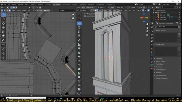
Task: Activate the 3D viewport Rotate tool
Action: point(79,27)
